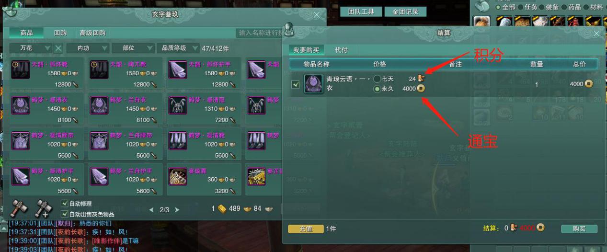Click the 鹤梦·兰舟腰带 belt icon
The width and height of the screenshot is (607, 252).
pos(99,141)
